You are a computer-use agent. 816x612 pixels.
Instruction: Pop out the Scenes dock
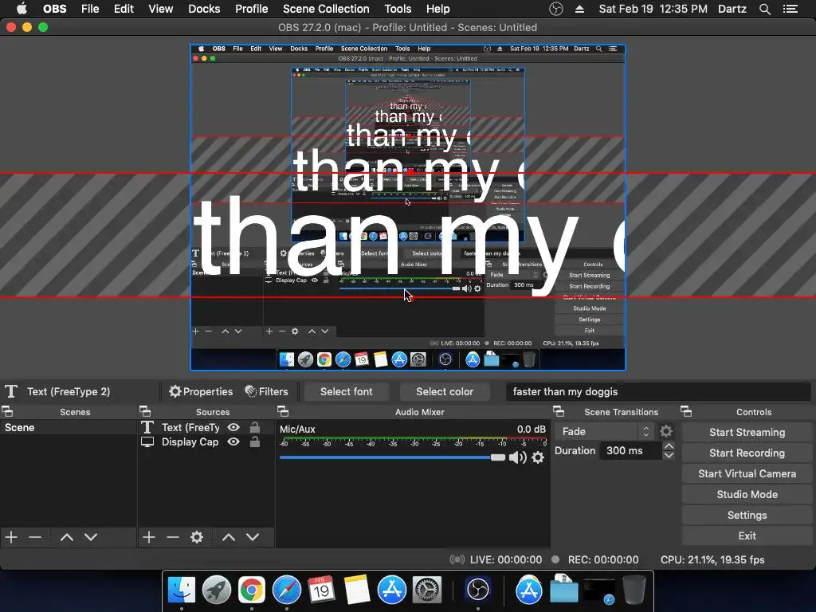[x=7, y=412]
